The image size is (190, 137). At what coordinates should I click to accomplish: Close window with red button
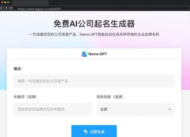[x=2, y=2]
